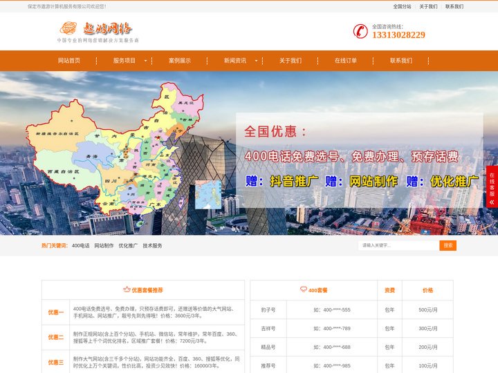The image size is (498, 373).
Task: Expand the 新闻资讯 dropdown arrow
Action: (256, 61)
